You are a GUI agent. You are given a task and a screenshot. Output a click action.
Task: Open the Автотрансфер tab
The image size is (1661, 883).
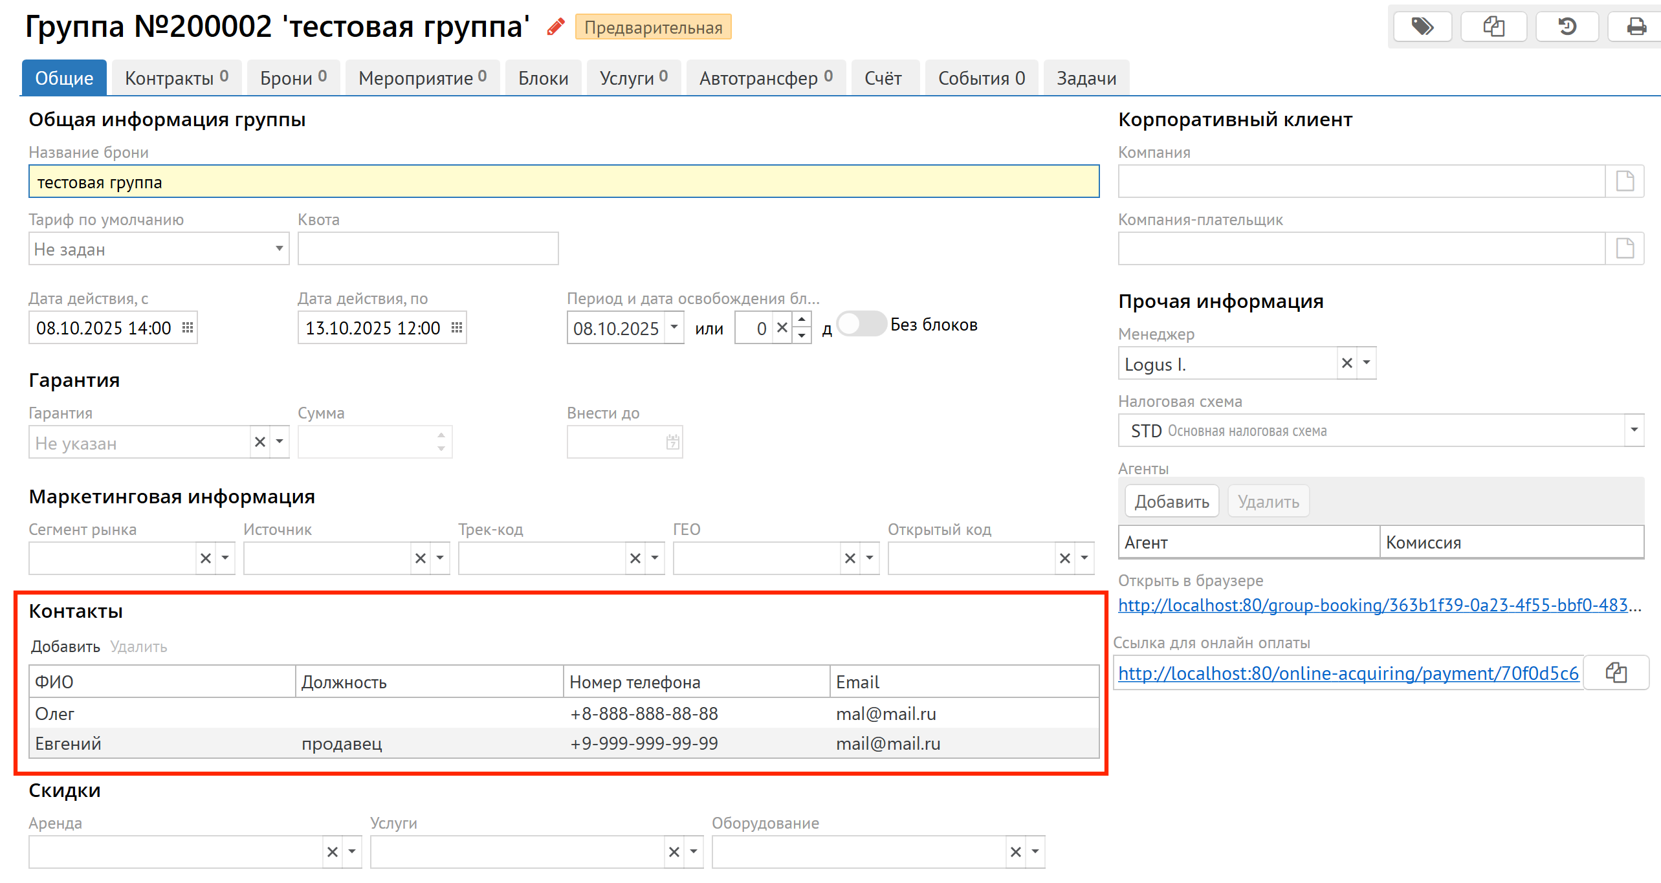(x=765, y=78)
